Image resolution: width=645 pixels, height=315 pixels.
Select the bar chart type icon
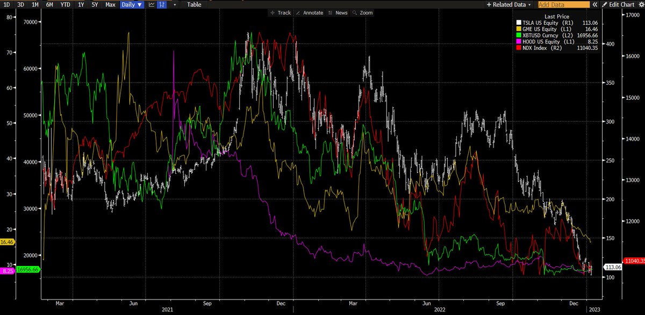tap(161, 4)
